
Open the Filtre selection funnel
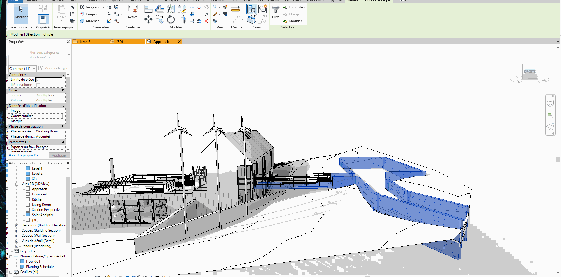point(276,12)
